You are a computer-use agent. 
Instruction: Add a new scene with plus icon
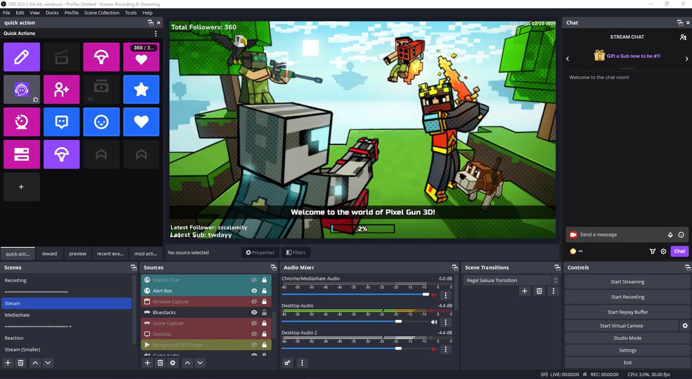click(x=8, y=363)
